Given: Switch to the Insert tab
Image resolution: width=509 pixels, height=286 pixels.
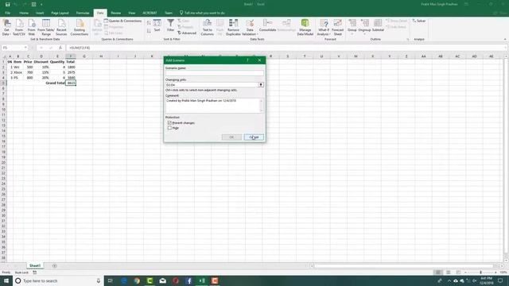Looking at the screenshot, I should 40,13.
